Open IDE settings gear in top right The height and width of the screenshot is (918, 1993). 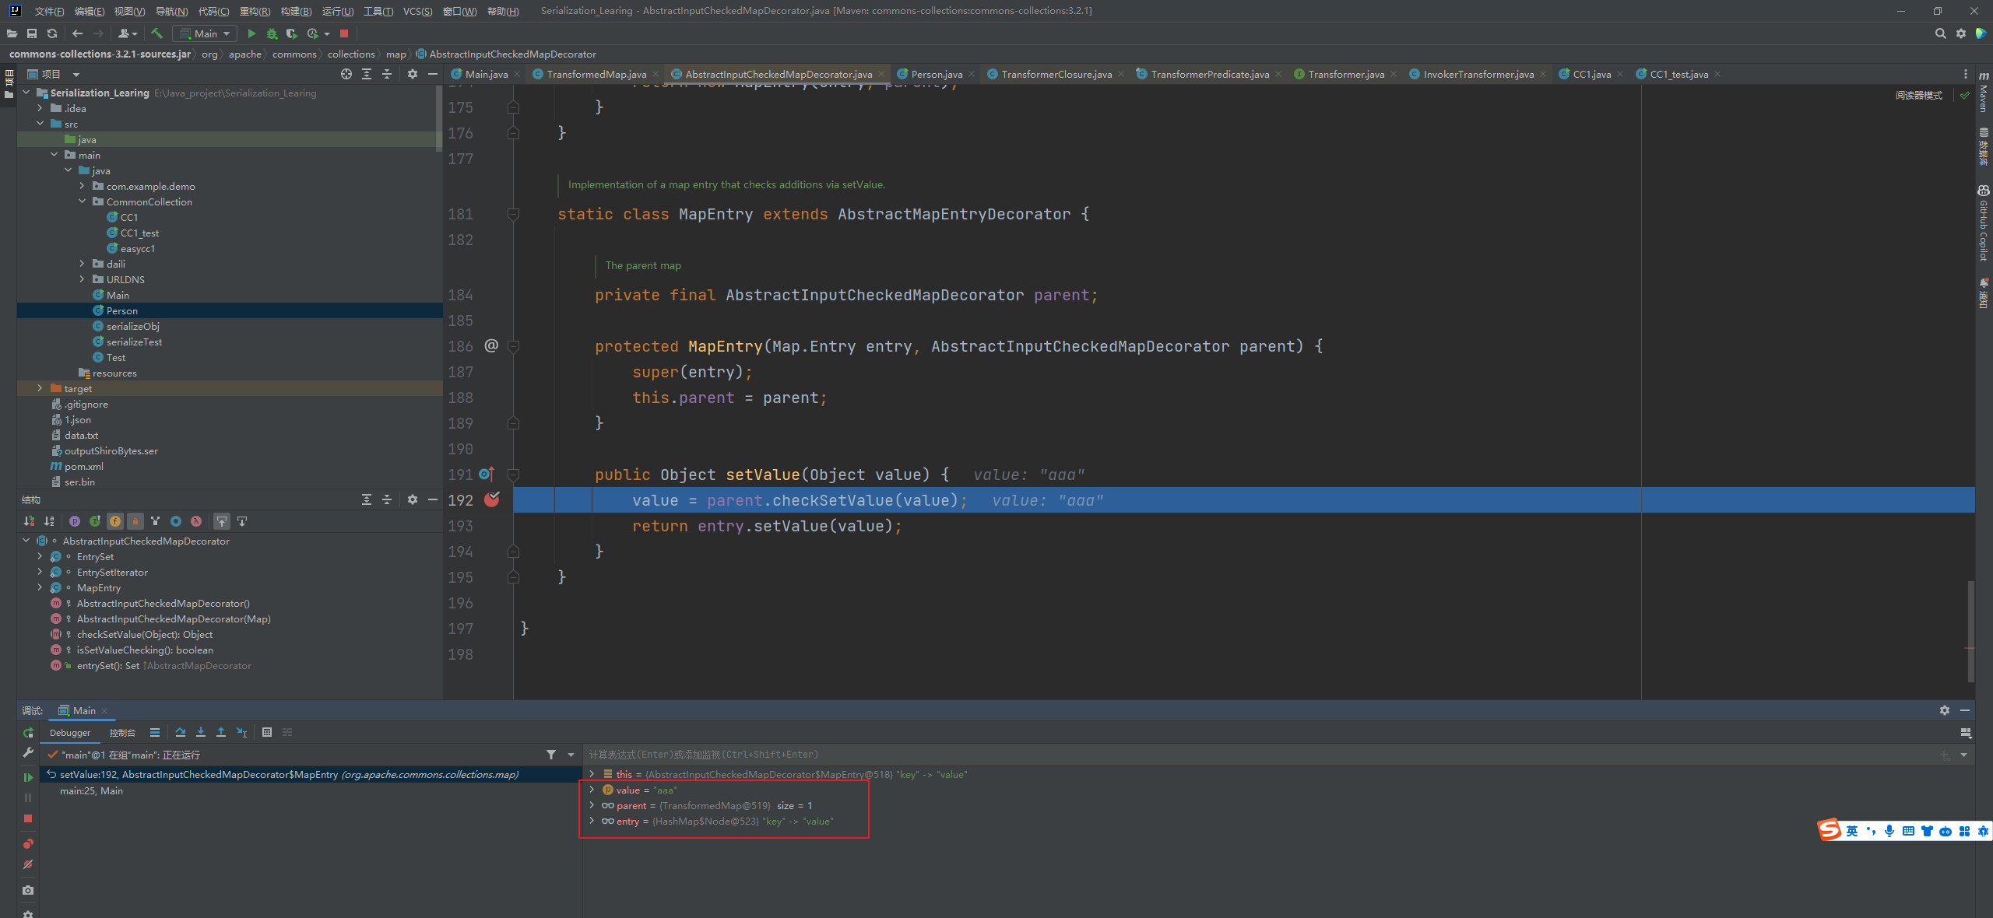(1961, 33)
